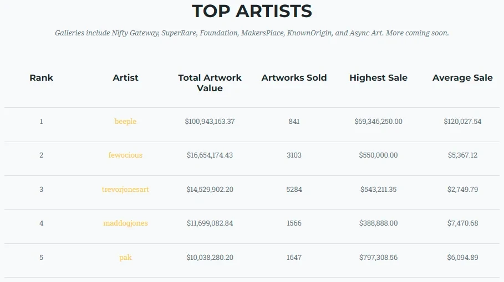
Task: Click the TOP ARTISTS page heading
Action: [x=252, y=11]
